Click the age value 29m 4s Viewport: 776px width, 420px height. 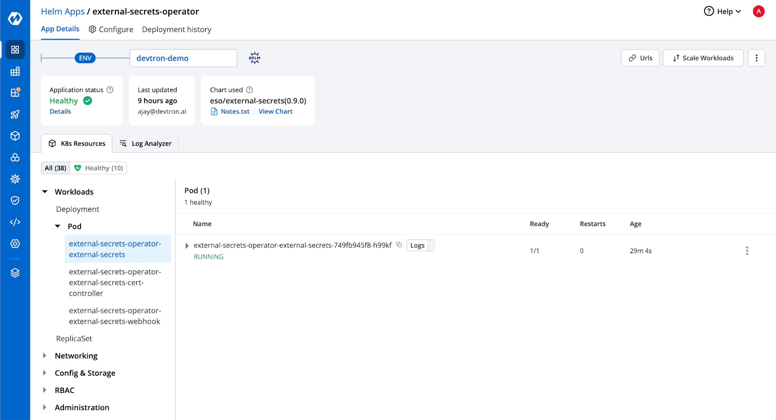click(641, 251)
